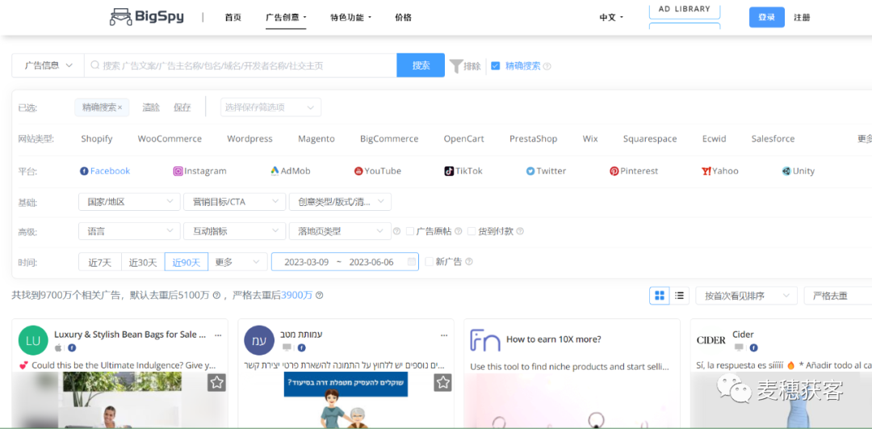Click the AD LIBRARY button
Viewport: 872px width, 429px height.
point(685,10)
